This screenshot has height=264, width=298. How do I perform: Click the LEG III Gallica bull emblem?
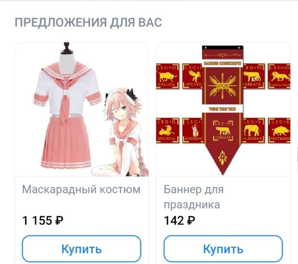coord(167,76)
